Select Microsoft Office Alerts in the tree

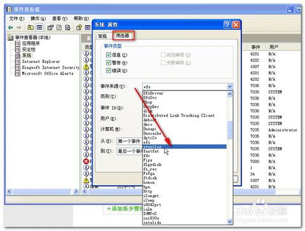click(x=48, y=73)
